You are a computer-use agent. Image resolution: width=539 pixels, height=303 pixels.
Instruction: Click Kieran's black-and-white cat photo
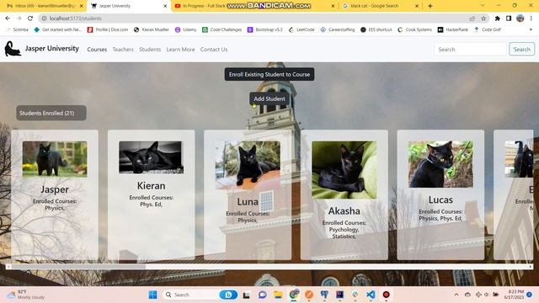(152, 157)
